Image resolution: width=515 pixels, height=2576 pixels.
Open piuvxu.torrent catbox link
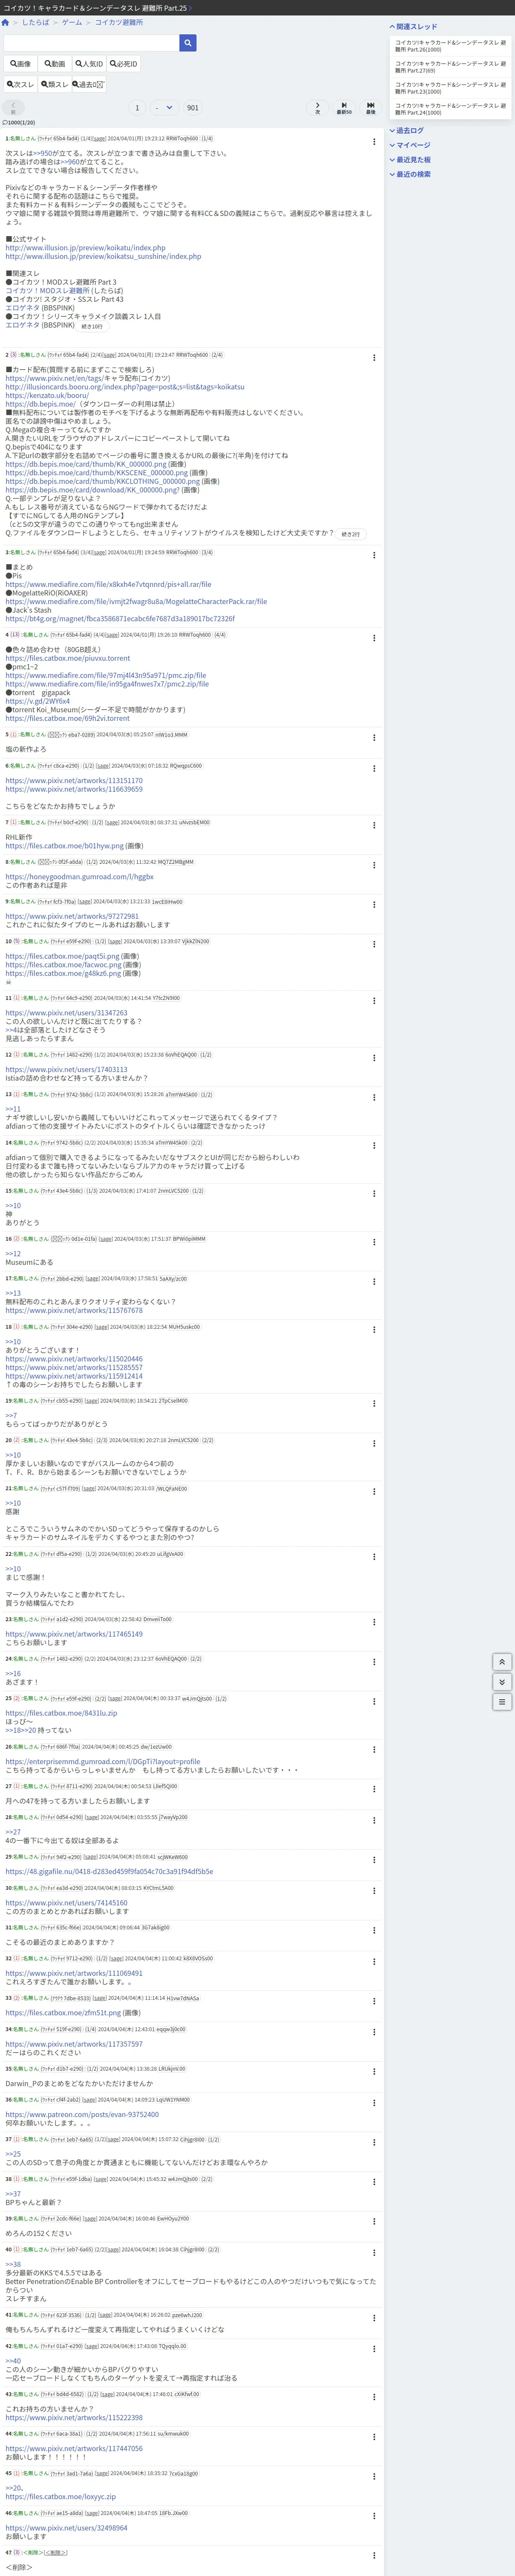(68, 658)
